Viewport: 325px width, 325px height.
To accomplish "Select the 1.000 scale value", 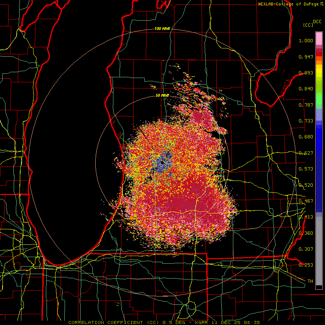I will coord(306,40).
